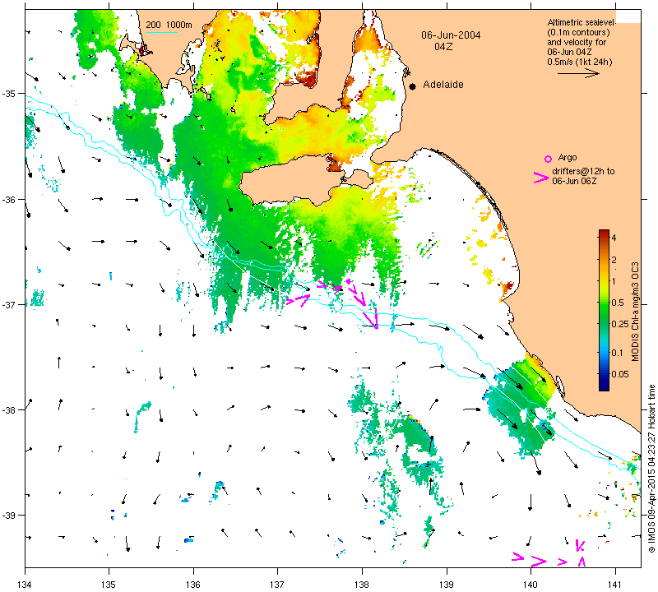Click the velocity scale arrow in legend
This screenshot has width=658, height=592.
click(x=579, y=73)
